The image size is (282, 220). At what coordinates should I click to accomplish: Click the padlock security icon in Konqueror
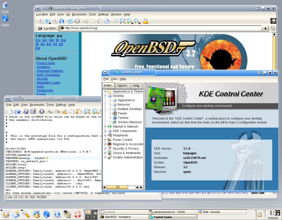point(146,21)
